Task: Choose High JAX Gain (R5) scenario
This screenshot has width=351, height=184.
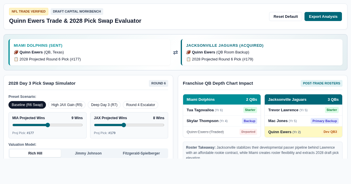Action: tap(67, 105)
